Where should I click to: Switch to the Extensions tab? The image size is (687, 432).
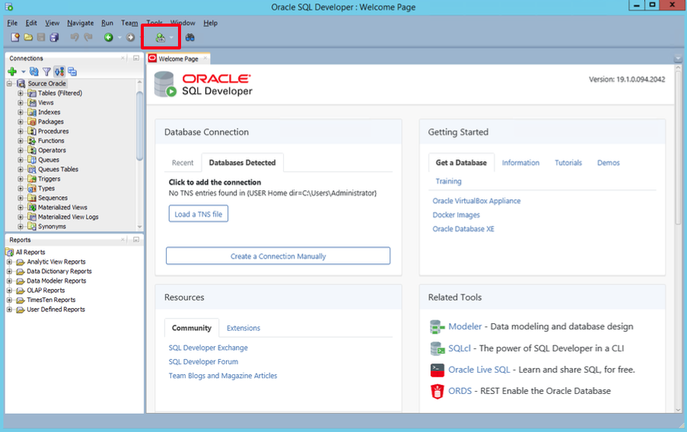point(243,328)
